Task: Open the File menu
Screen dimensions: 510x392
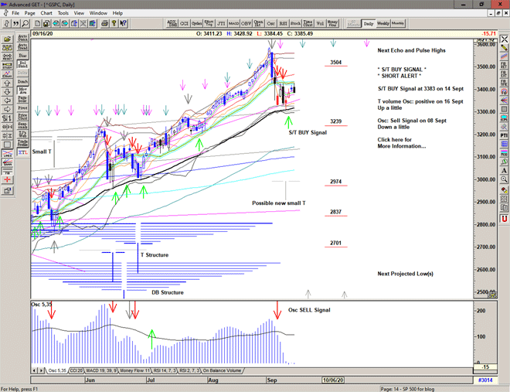Action: tap(13, 13)
